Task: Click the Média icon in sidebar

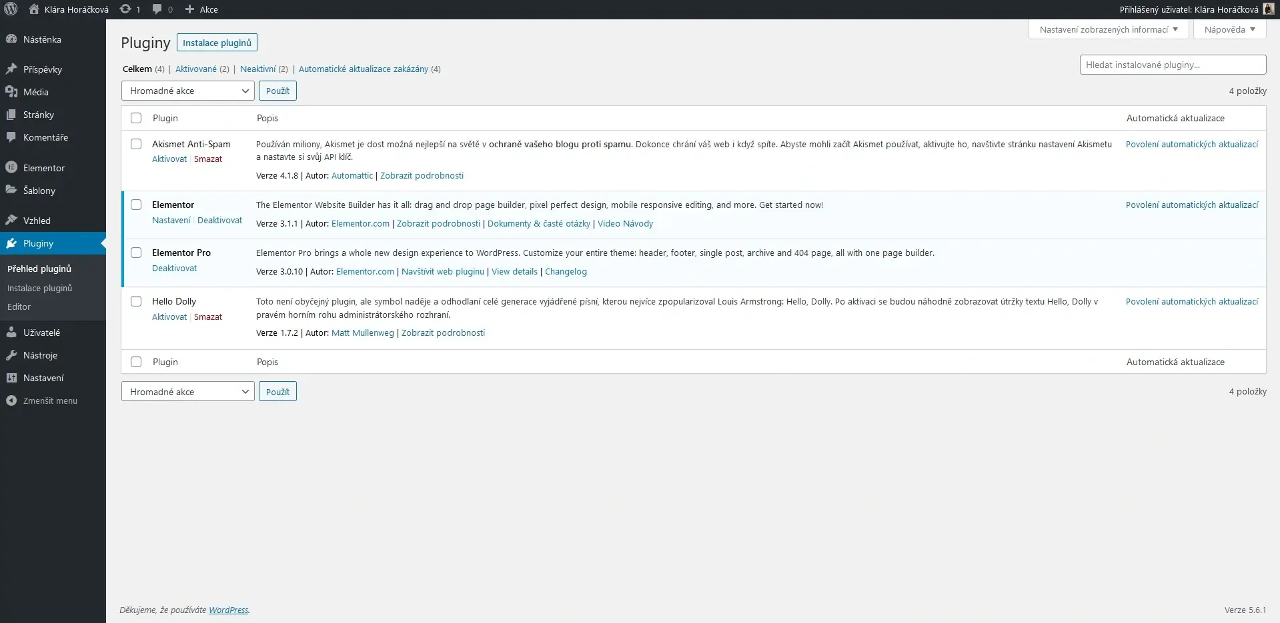Action: (x=11, y=92)
